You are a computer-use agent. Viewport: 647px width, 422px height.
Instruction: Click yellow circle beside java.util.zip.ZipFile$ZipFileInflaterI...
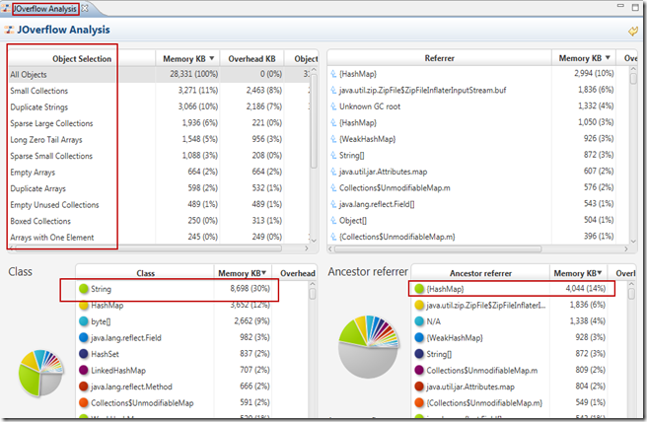tap(419, 306)
